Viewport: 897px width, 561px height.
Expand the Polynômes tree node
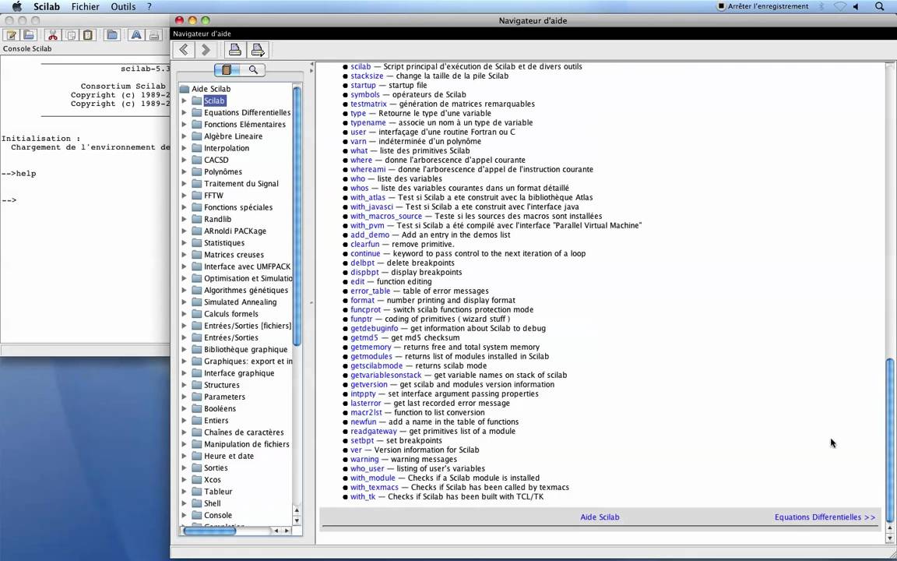point(185,171)
